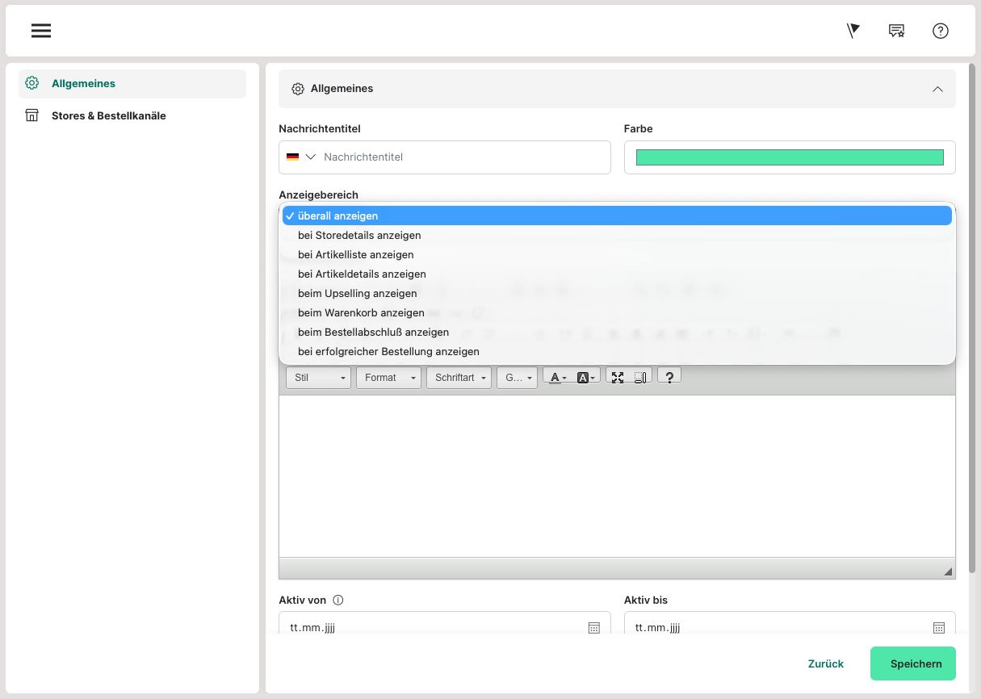Screen dimensions: 981x699
Task: Open the hamburger navigation menu
Action: (41, 31)
